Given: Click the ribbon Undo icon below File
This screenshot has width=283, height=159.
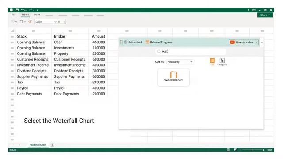Looking at the screenshot, I should (13, 22).
